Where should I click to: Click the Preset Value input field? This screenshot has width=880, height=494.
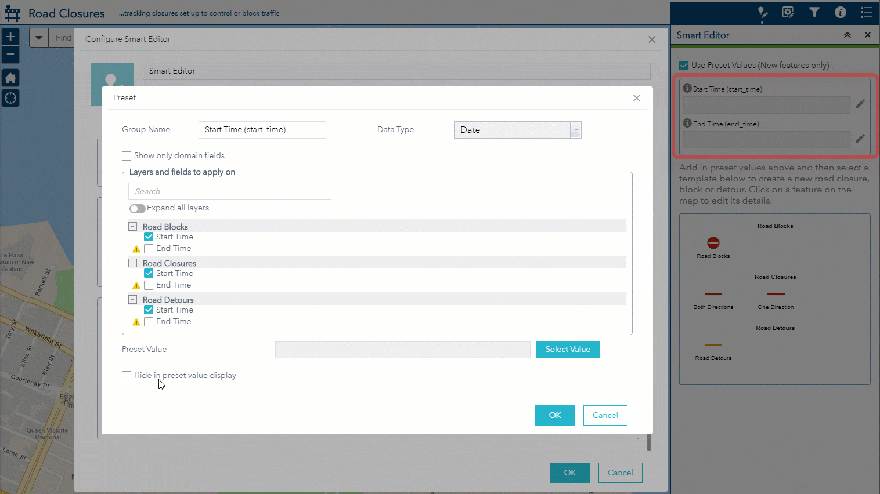[x=403, y=350]
